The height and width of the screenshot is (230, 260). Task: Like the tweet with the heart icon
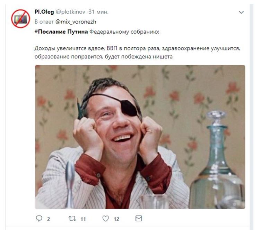click(105, 219)
